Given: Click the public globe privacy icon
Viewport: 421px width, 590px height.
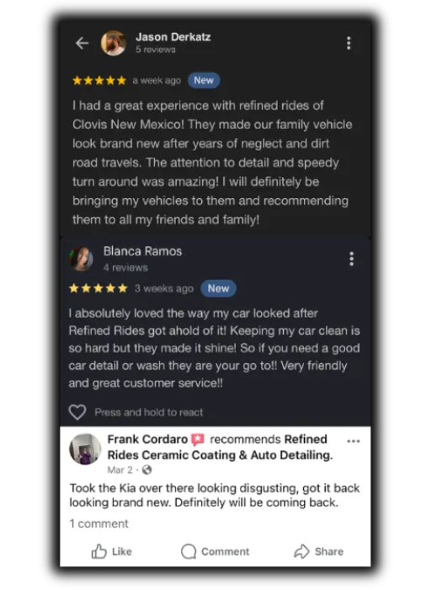Looking at the screenshot, I should [x=147, y=469].
